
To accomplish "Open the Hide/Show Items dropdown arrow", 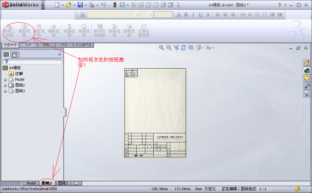I will coord(213,48).
